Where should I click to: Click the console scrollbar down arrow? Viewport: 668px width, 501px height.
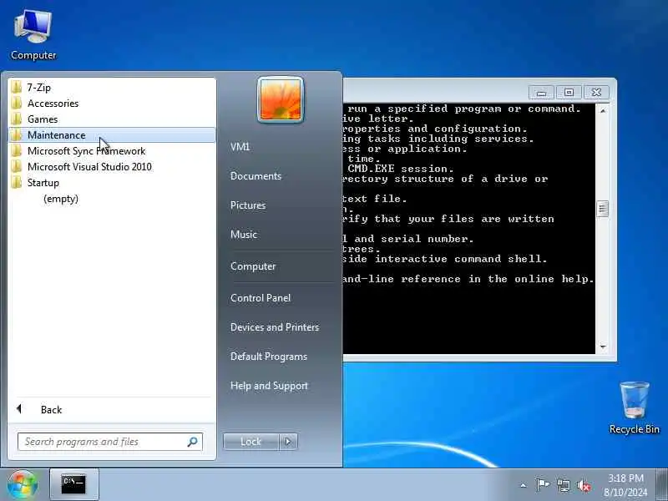602,347
